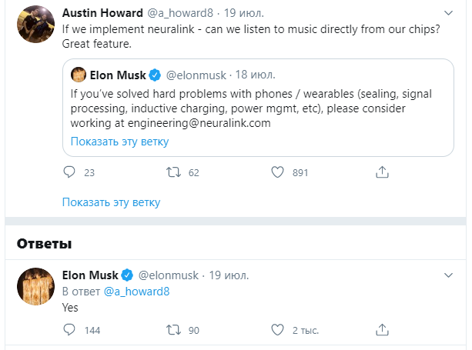This screenshot has width=472, height=350.
Task: Share Austin Howard's tweet
Action: (x=382, y=172)
